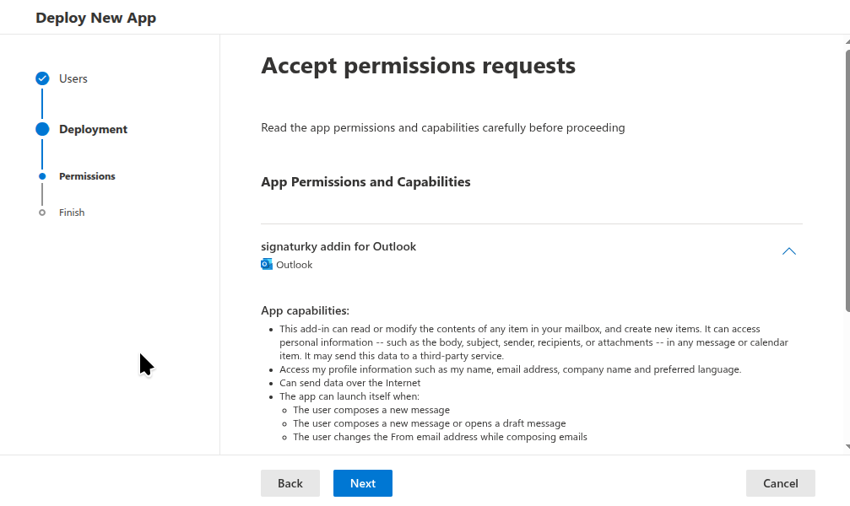Select the Finish sub-step
This screenshot has width=850, height=506.
(72, 213)
